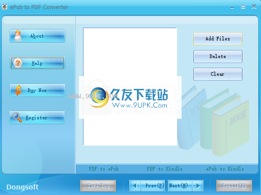Image resolution: width=261 pixels, height=195 pixels.
Task: Open PDF to ePub link
Action: (x=103, y=169)
